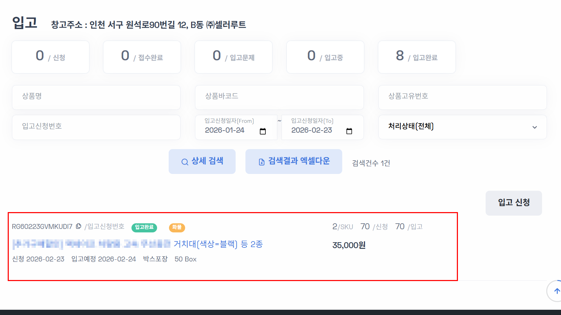Export results via 검색결과 엑셀다운
The height and width of the screenshot is (315, 561).
(293, 161)
